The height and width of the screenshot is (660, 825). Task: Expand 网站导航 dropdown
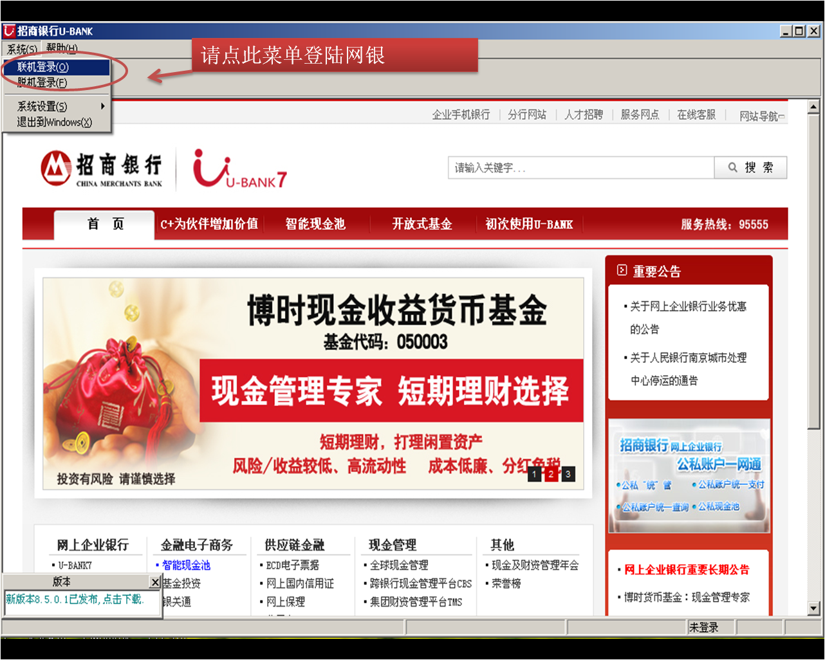761,116
